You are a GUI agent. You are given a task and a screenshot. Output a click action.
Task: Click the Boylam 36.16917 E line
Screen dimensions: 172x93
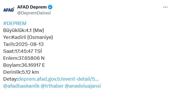24,65
